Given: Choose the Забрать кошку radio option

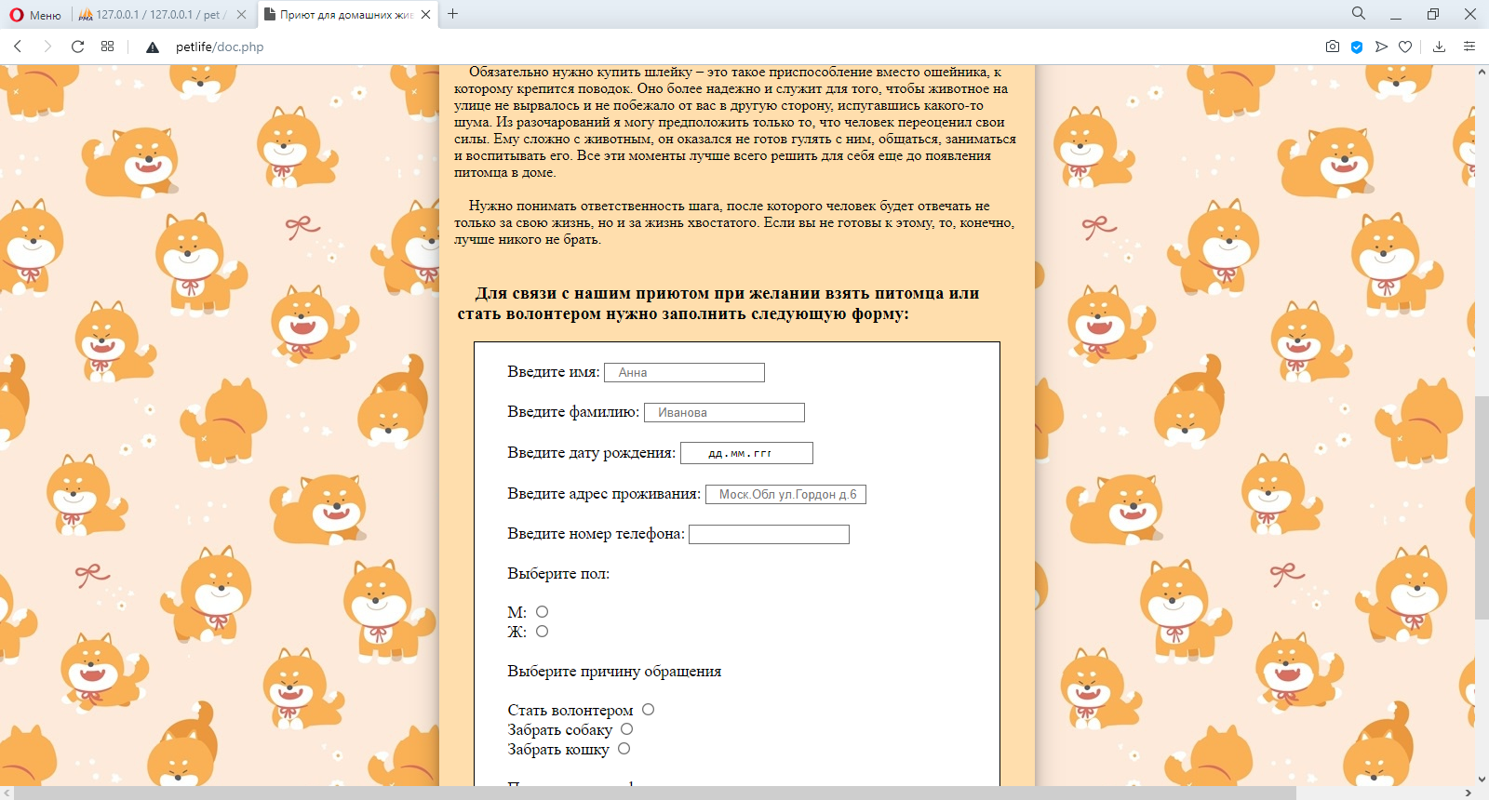Looking at the screenshot, I should (x=624, y=749).
